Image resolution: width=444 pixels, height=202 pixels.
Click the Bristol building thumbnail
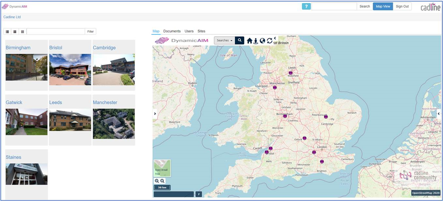[70, 70]
